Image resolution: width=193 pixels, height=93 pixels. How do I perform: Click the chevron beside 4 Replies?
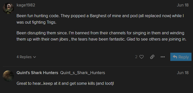point(35,57)
